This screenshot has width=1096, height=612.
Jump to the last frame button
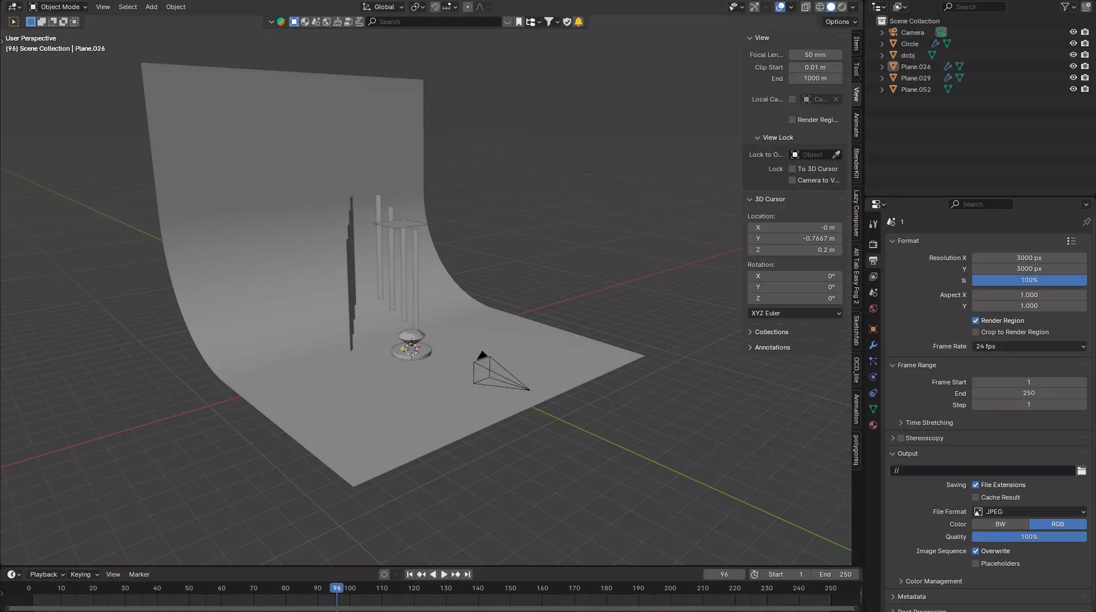467,574
